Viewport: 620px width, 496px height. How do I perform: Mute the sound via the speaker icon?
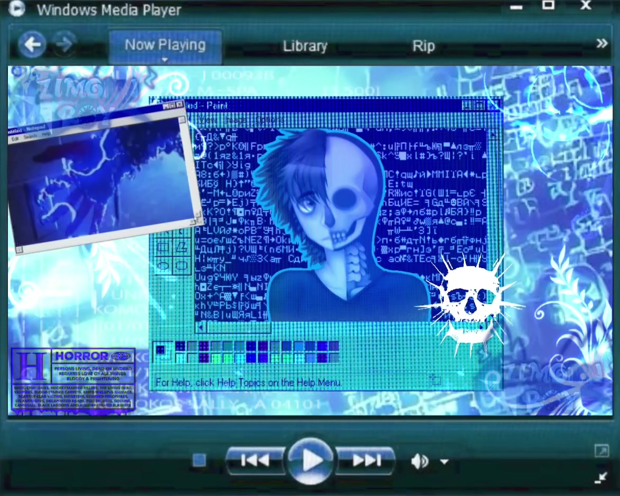pyautogui.click(x=420, y=461)
